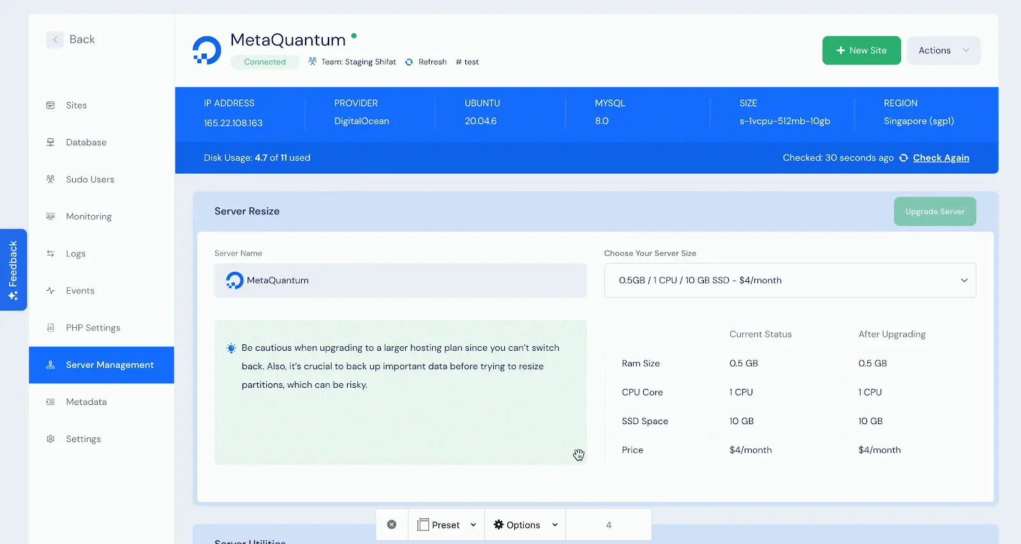The image size is (1021, 544).
Task: Click the lightbulb caution icon
Action: (231, 348)
